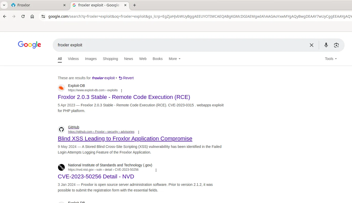Open options for NVD result
This screenshot has width=352, height=203.
pyautogui.click(x=156, y=170)
